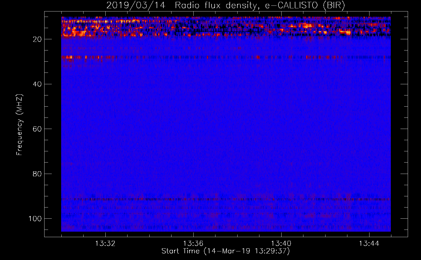Click the '80' frequency tick label
The height and width of the screenshot is (260, 421).
(x=37, y=174)
